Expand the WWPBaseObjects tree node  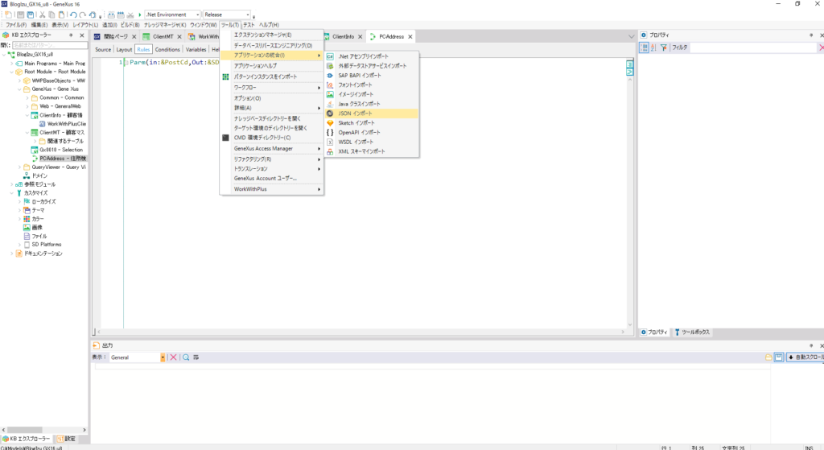[x=19, y=81]
